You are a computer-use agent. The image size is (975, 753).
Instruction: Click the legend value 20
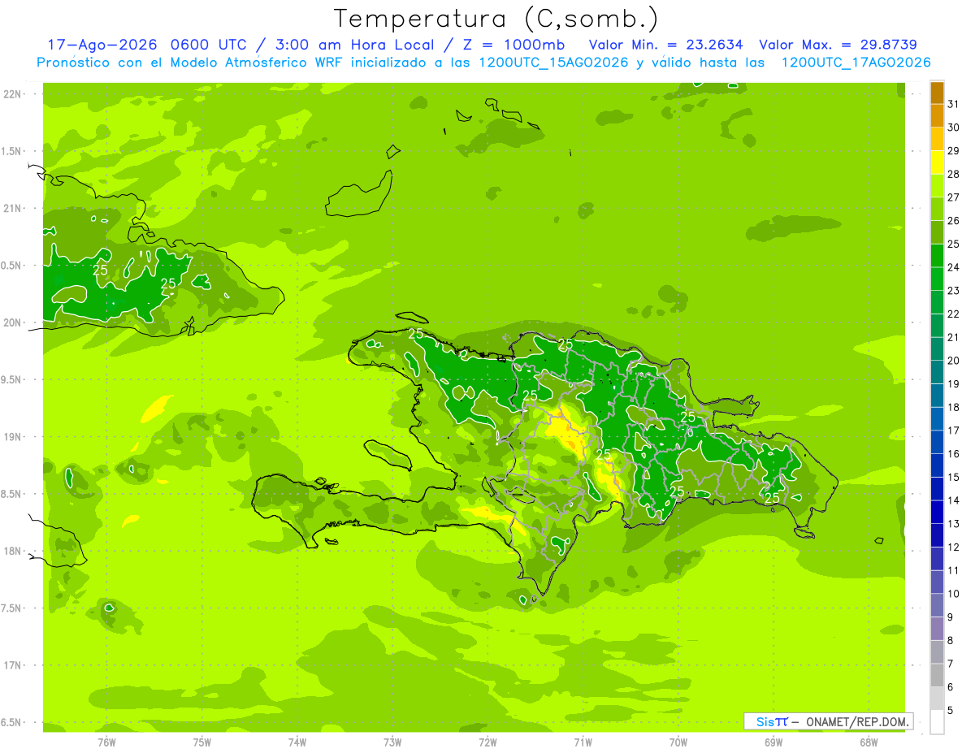[953, 361]
